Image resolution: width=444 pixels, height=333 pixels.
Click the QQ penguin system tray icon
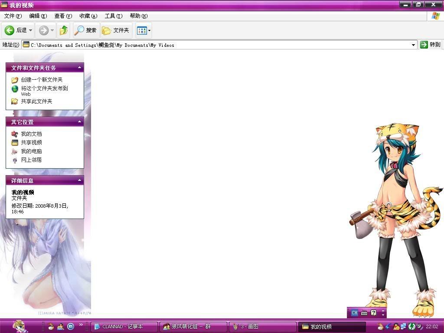[396, 326]
